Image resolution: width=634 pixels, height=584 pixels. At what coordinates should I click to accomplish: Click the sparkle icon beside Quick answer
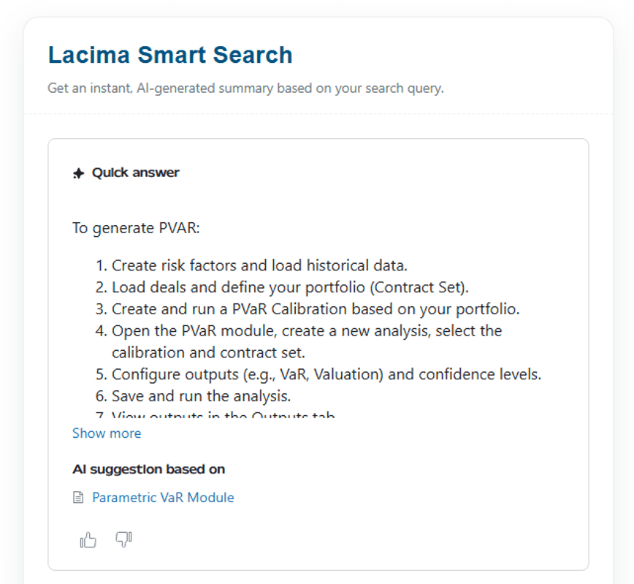(79, 173)
